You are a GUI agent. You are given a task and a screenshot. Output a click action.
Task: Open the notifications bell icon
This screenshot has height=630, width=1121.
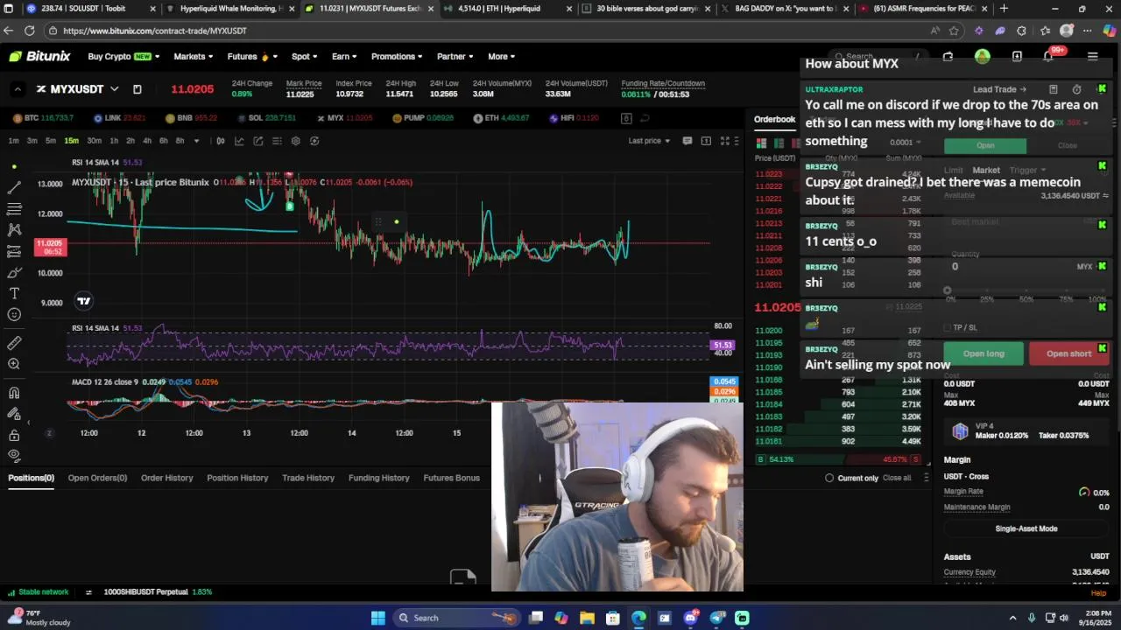tap(1049, 56)
